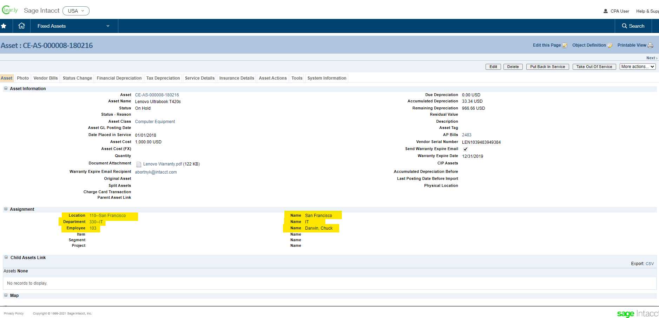Export Child Assets as CSV

click(650, 263)
